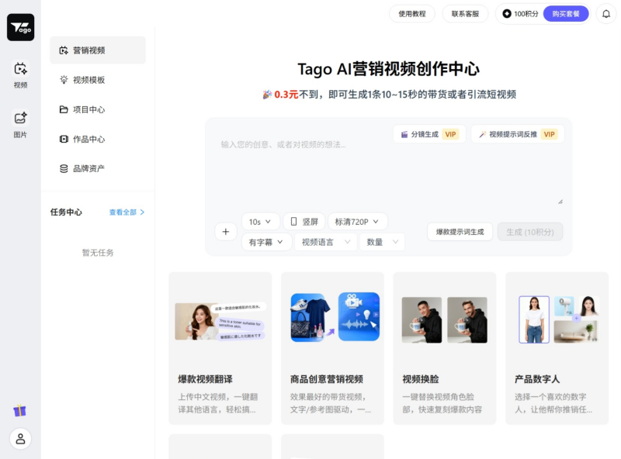Open the 视频 section in left rail
Image resolution: width=621 pixels, height=459 pixels.
tap(20, 74)
